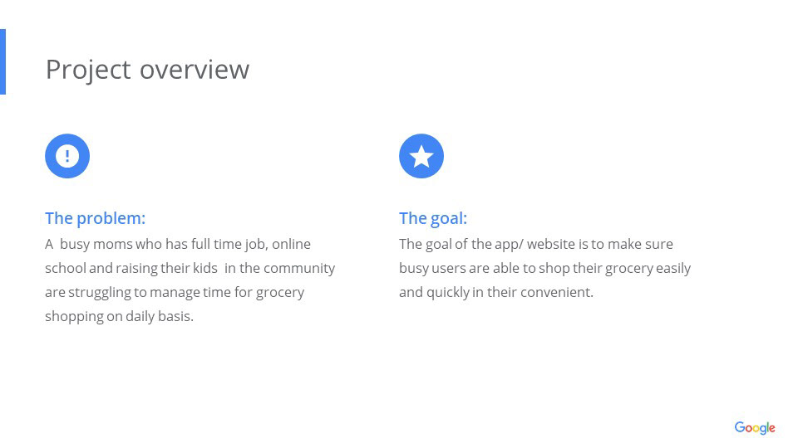Click the capital G of the Google logo
This screenshot has width=798, height=448.
coord(740,427)
